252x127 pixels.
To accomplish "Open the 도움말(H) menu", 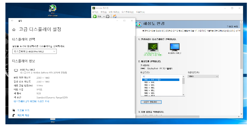I will [140, 12].
